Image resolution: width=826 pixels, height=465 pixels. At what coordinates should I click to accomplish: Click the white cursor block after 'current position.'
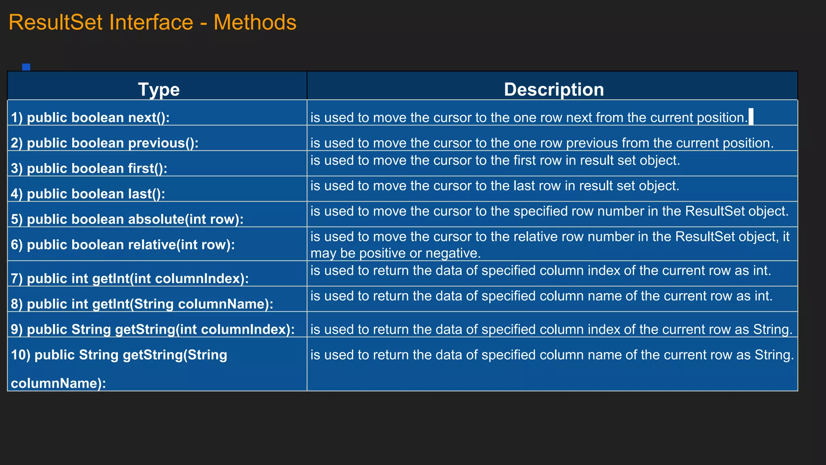coord(751,117)
